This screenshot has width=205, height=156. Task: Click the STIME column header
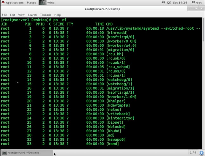[x=59, y=24]
